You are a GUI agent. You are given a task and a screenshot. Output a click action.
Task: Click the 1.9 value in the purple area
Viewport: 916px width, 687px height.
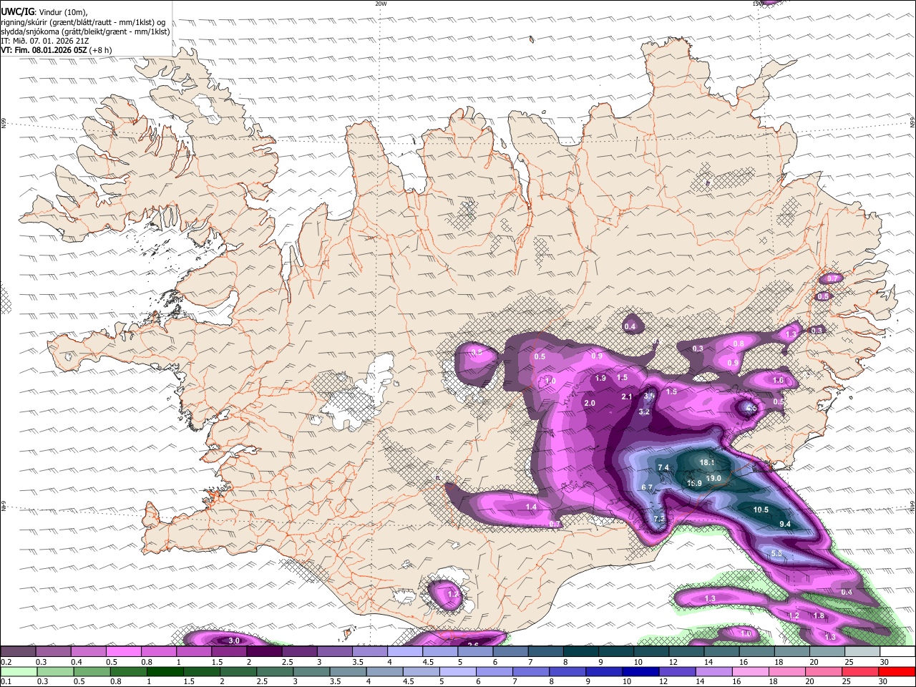(601, 378)
